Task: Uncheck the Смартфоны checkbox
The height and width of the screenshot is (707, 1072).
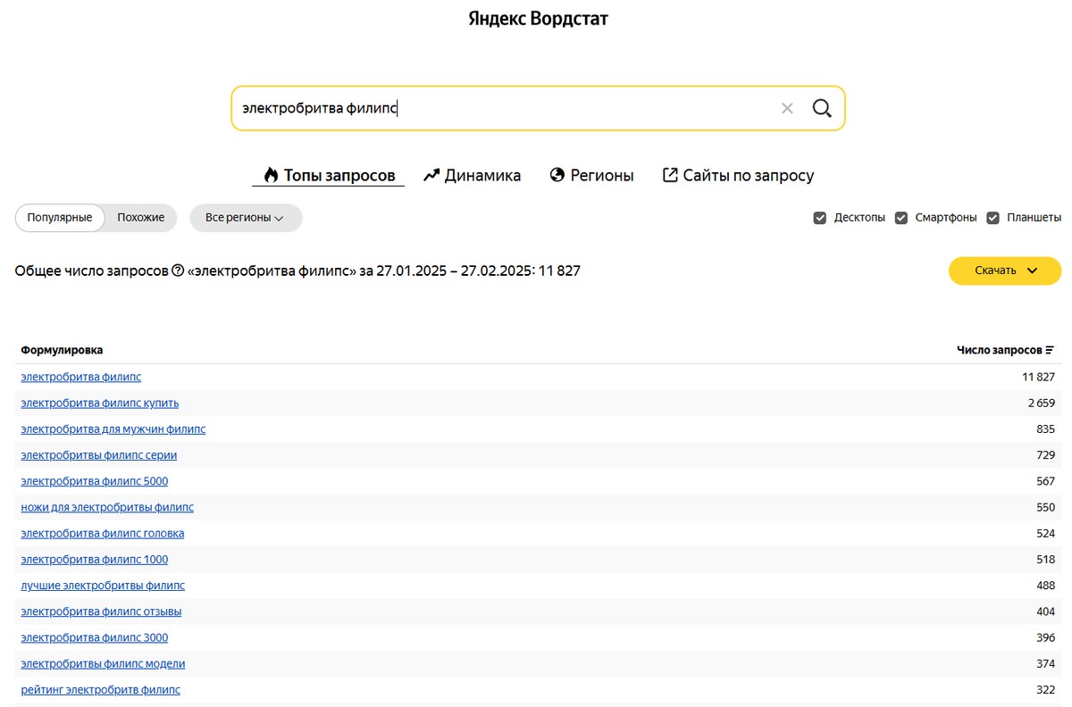Action: click(x=901, y=218)
